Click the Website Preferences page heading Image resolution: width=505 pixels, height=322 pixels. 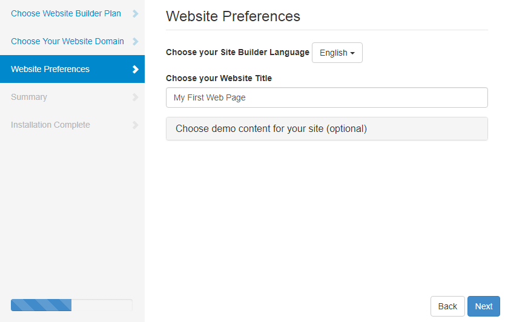[x=233, y=16]
